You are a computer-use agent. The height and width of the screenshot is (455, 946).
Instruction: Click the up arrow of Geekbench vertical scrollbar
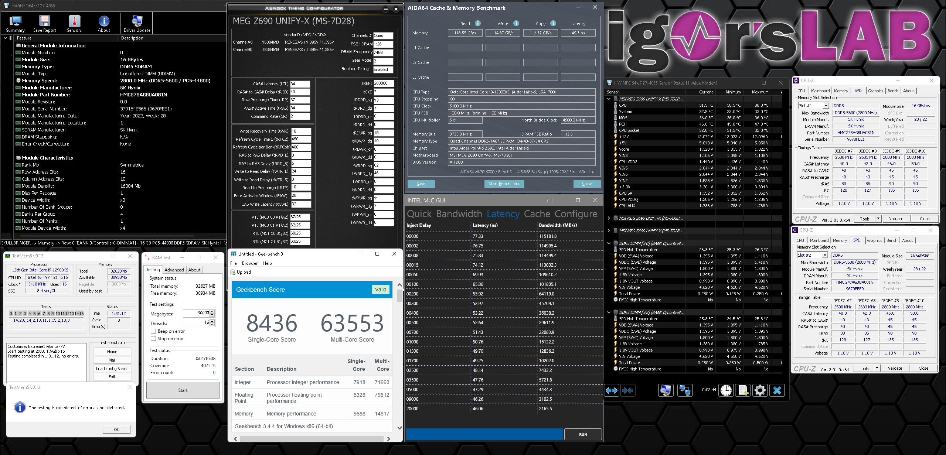point(399,285)
